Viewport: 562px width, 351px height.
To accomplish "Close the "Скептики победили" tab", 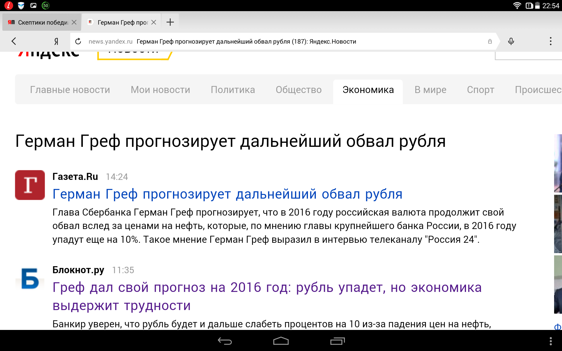I will pyautogui.click(x=74, y=22).
